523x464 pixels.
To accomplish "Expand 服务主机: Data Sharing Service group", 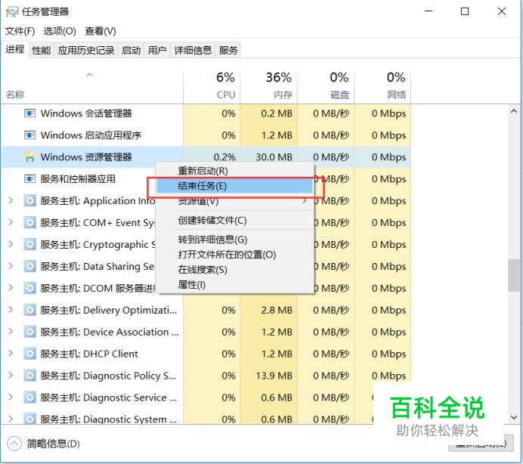I will 11,266.
